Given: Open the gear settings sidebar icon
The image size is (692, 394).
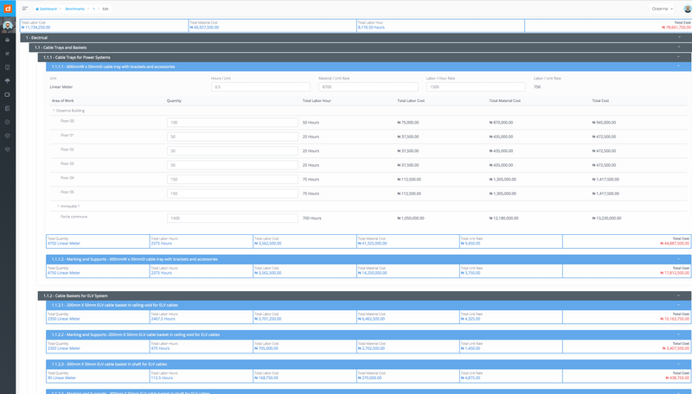Looking at the screenshot, I should (7, 122).
